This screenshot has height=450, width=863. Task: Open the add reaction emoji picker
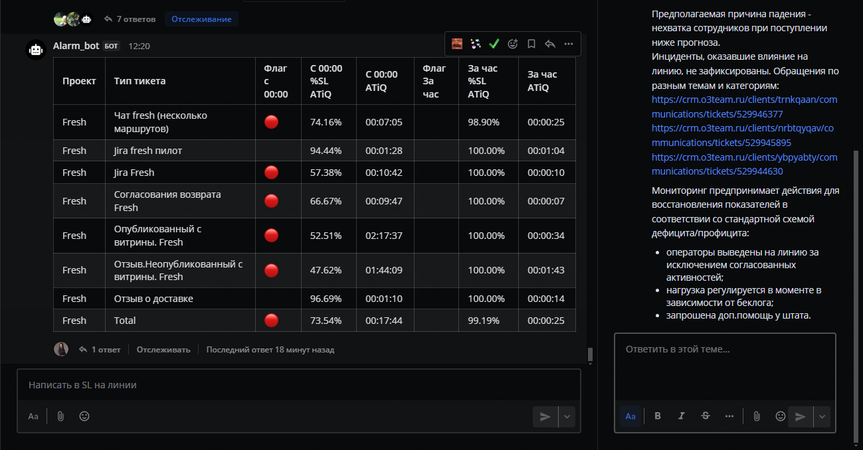[x=512, y=44]
